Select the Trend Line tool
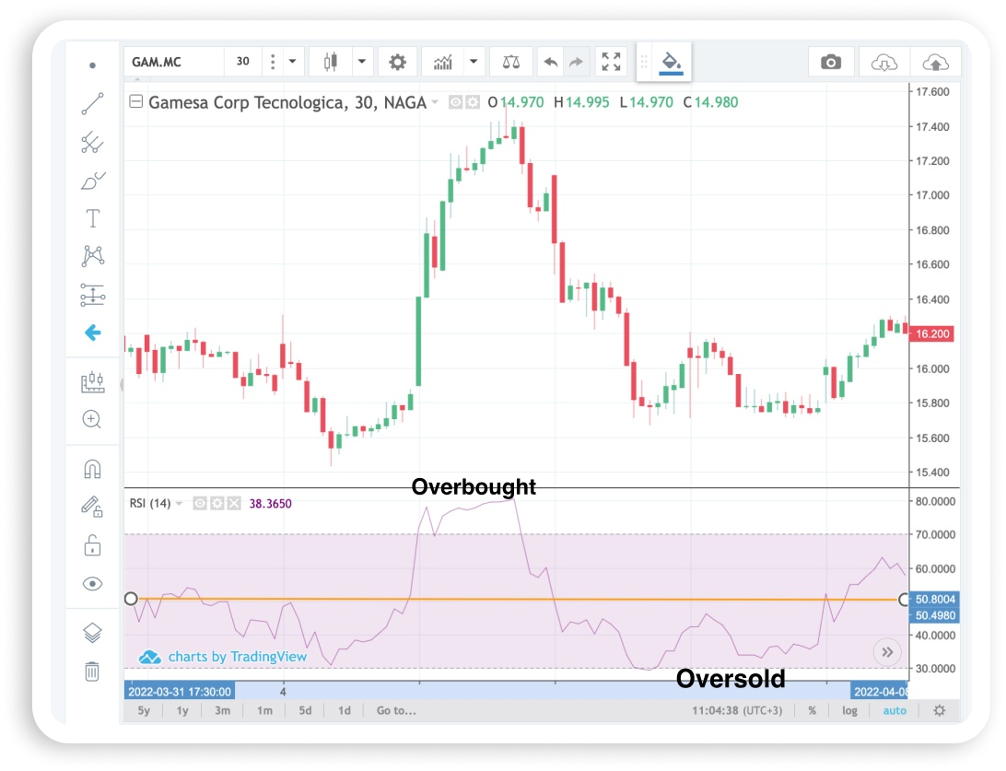1006x771 pixels. [x=91, y=103]
